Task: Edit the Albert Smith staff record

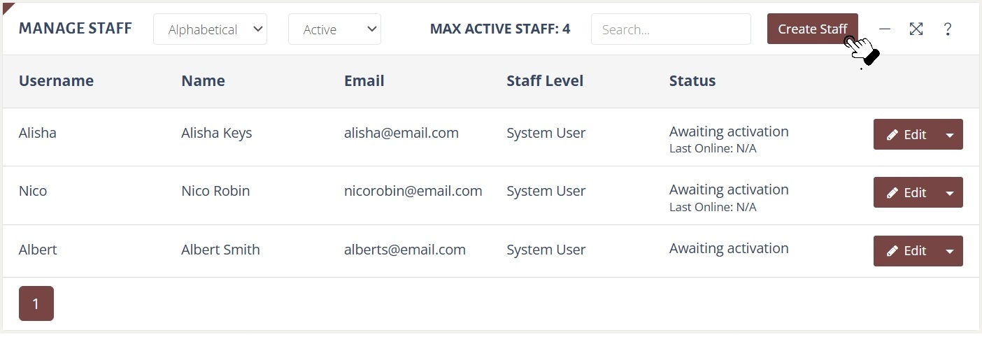Action: 906,251
